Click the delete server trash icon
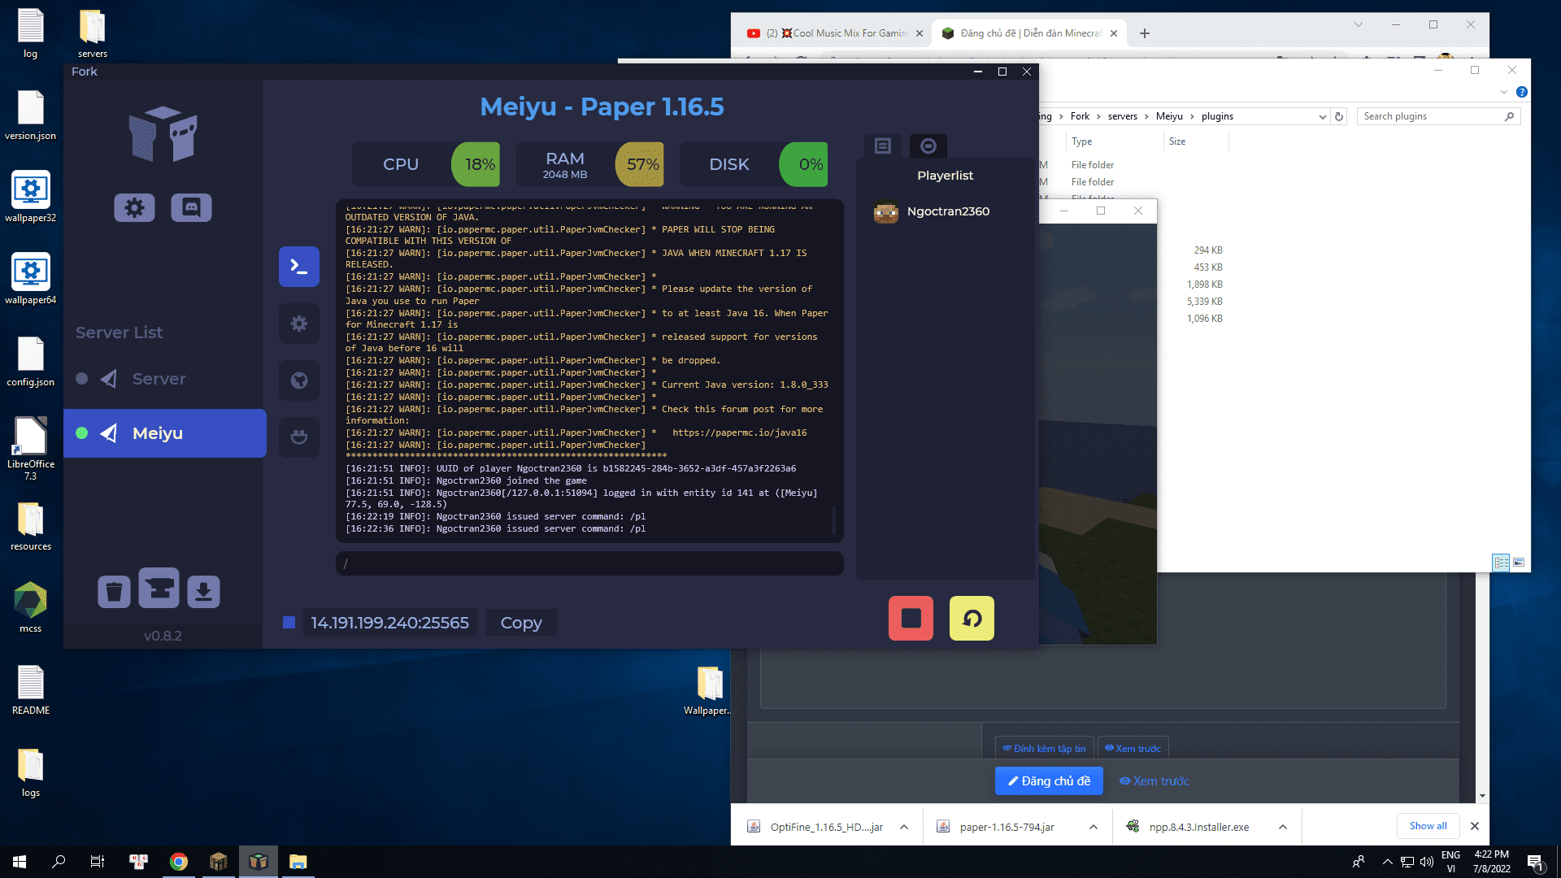Viewport: 1561px width, 878px height. (114, 592)
